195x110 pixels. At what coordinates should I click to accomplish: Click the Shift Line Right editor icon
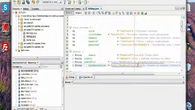click(131, 13)
